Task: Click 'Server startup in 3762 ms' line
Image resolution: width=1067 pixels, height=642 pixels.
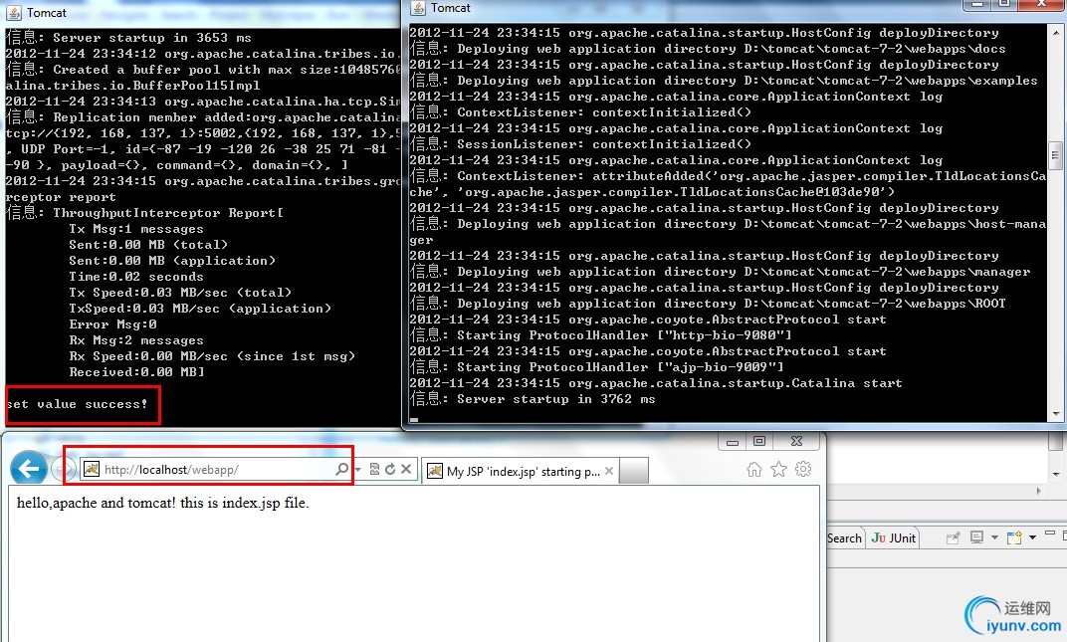Action: point(533,399)
